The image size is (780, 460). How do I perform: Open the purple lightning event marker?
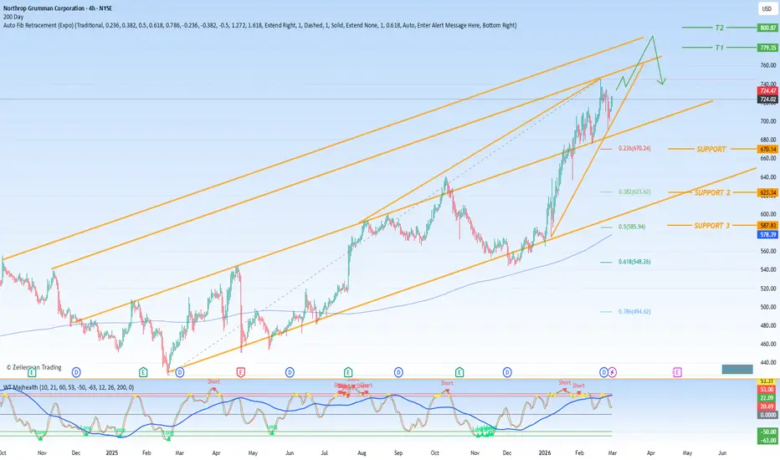pyautogui.click(x=613, y=372)
